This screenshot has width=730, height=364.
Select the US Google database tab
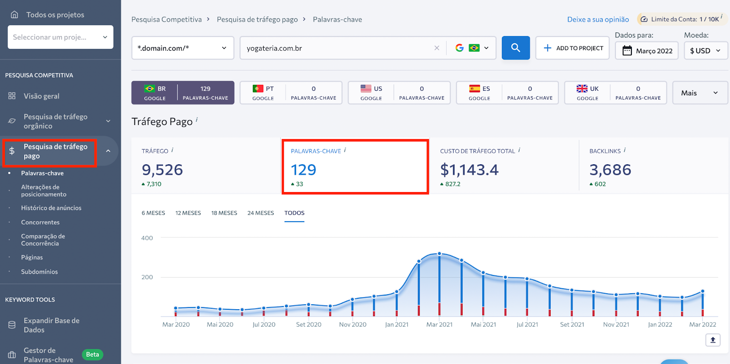coord(399,93)
